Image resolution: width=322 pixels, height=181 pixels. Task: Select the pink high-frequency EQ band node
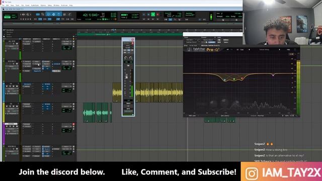273,75
